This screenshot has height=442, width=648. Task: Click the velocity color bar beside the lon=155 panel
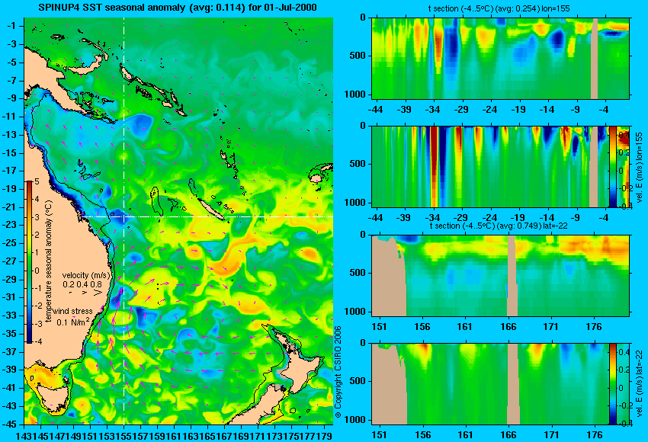[x=612, y=166]
